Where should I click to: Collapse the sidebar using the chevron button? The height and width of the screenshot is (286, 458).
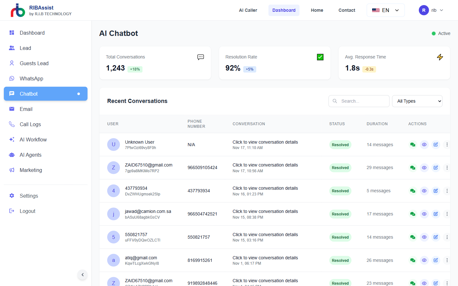(82, 275)
